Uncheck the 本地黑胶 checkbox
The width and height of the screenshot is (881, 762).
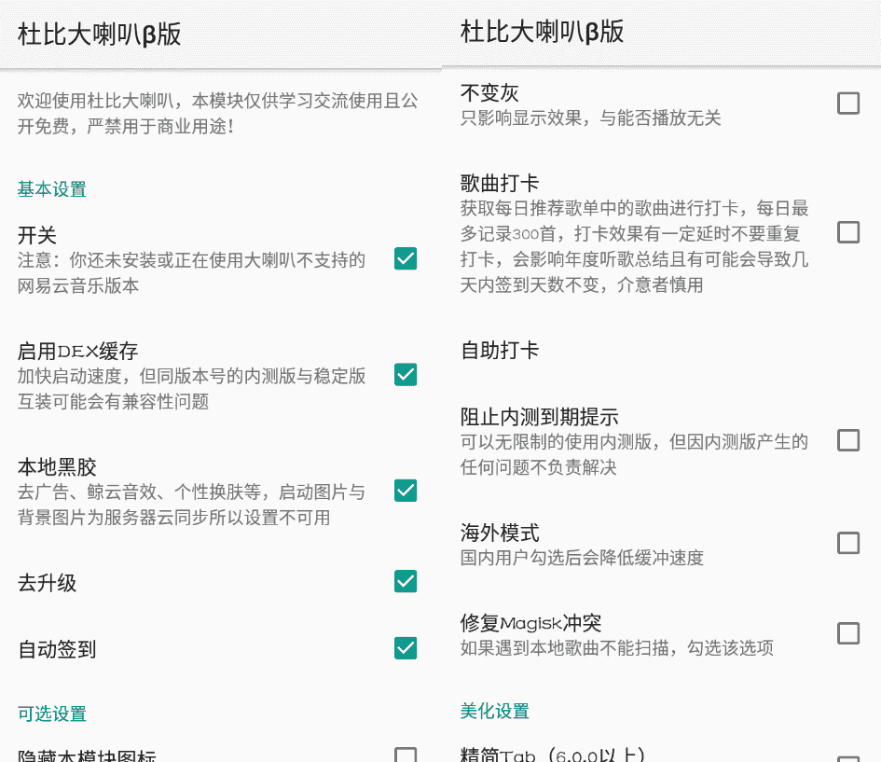click(405, 490)
